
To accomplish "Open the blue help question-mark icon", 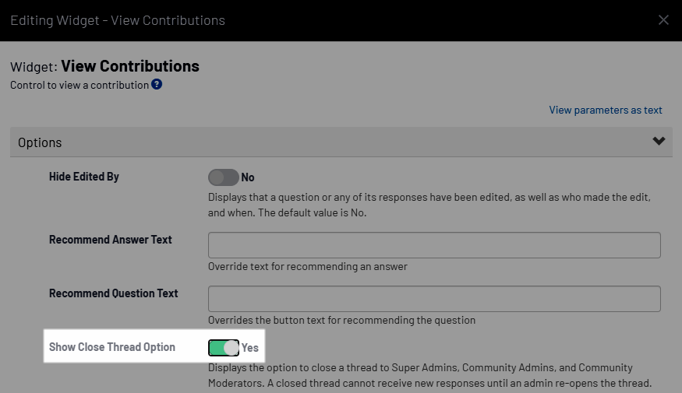I will 157,84.
